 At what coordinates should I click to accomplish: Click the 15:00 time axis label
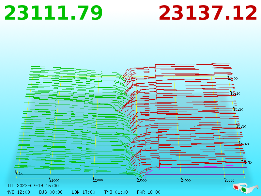point(233,78)
